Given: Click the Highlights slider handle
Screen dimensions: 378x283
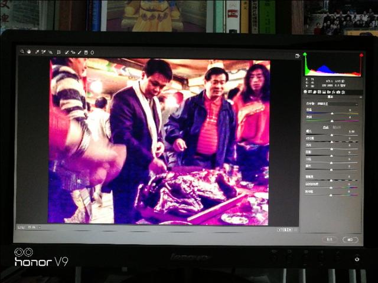Looking at the screenshot, I should 332,149.
